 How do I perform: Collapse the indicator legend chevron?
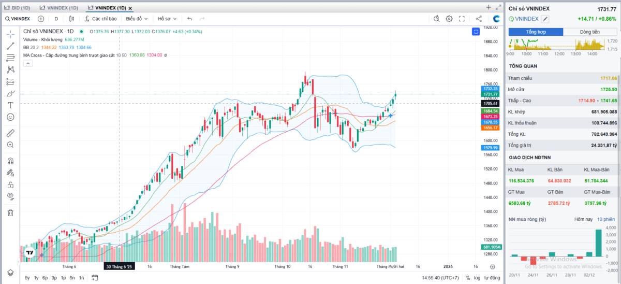click(28, 64)
